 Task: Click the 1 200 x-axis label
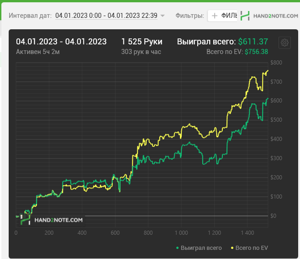(214, 233)
